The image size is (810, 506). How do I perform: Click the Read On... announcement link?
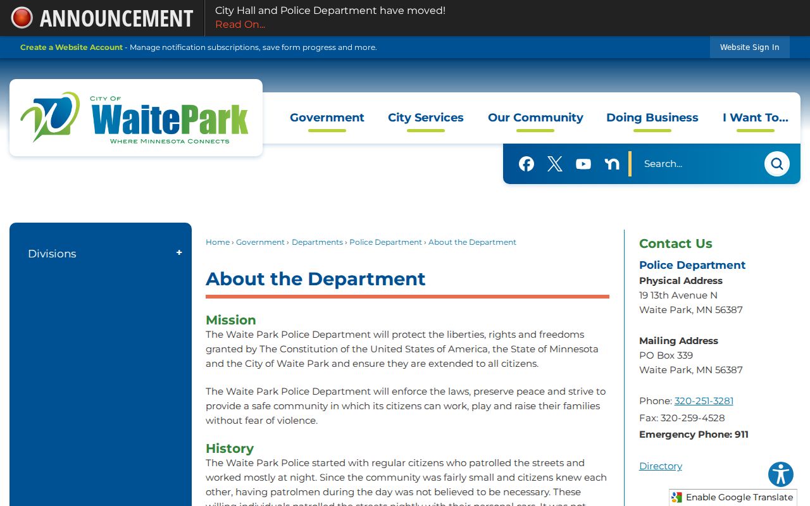240,25
